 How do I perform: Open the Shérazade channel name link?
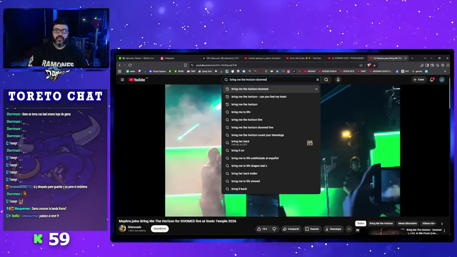[x=135, y=227]
